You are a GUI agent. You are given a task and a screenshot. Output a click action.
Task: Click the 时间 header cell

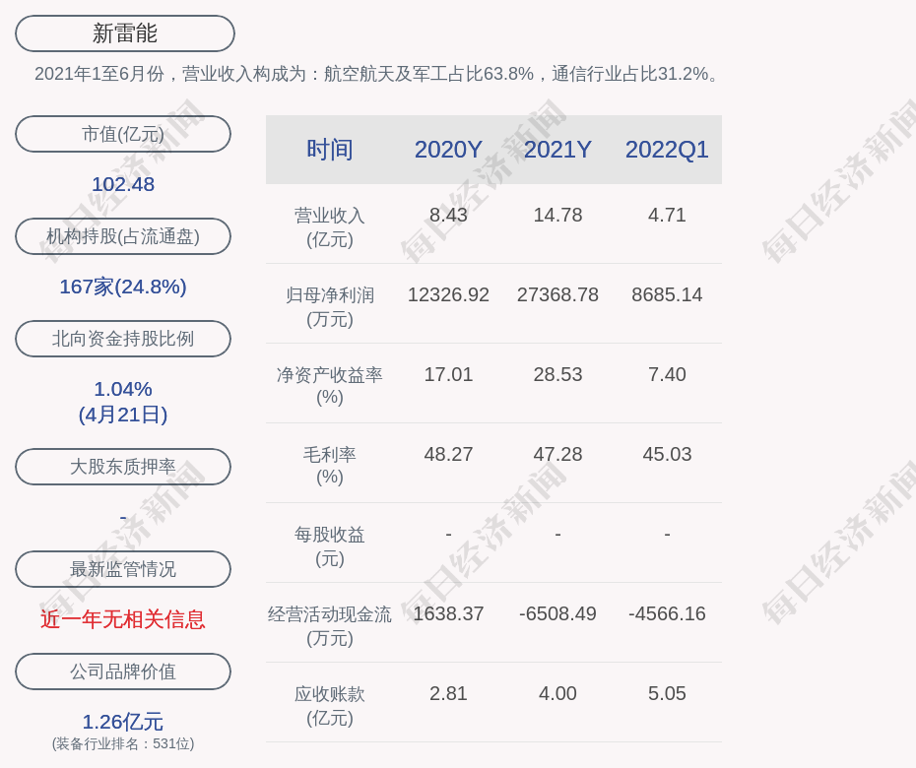329,150
